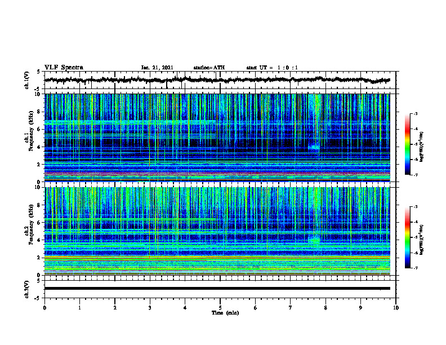The image size is (446, 345).
Task: Click the ch.1 spectrogram "8" kHz tick label
Action: tap(39, 112)
